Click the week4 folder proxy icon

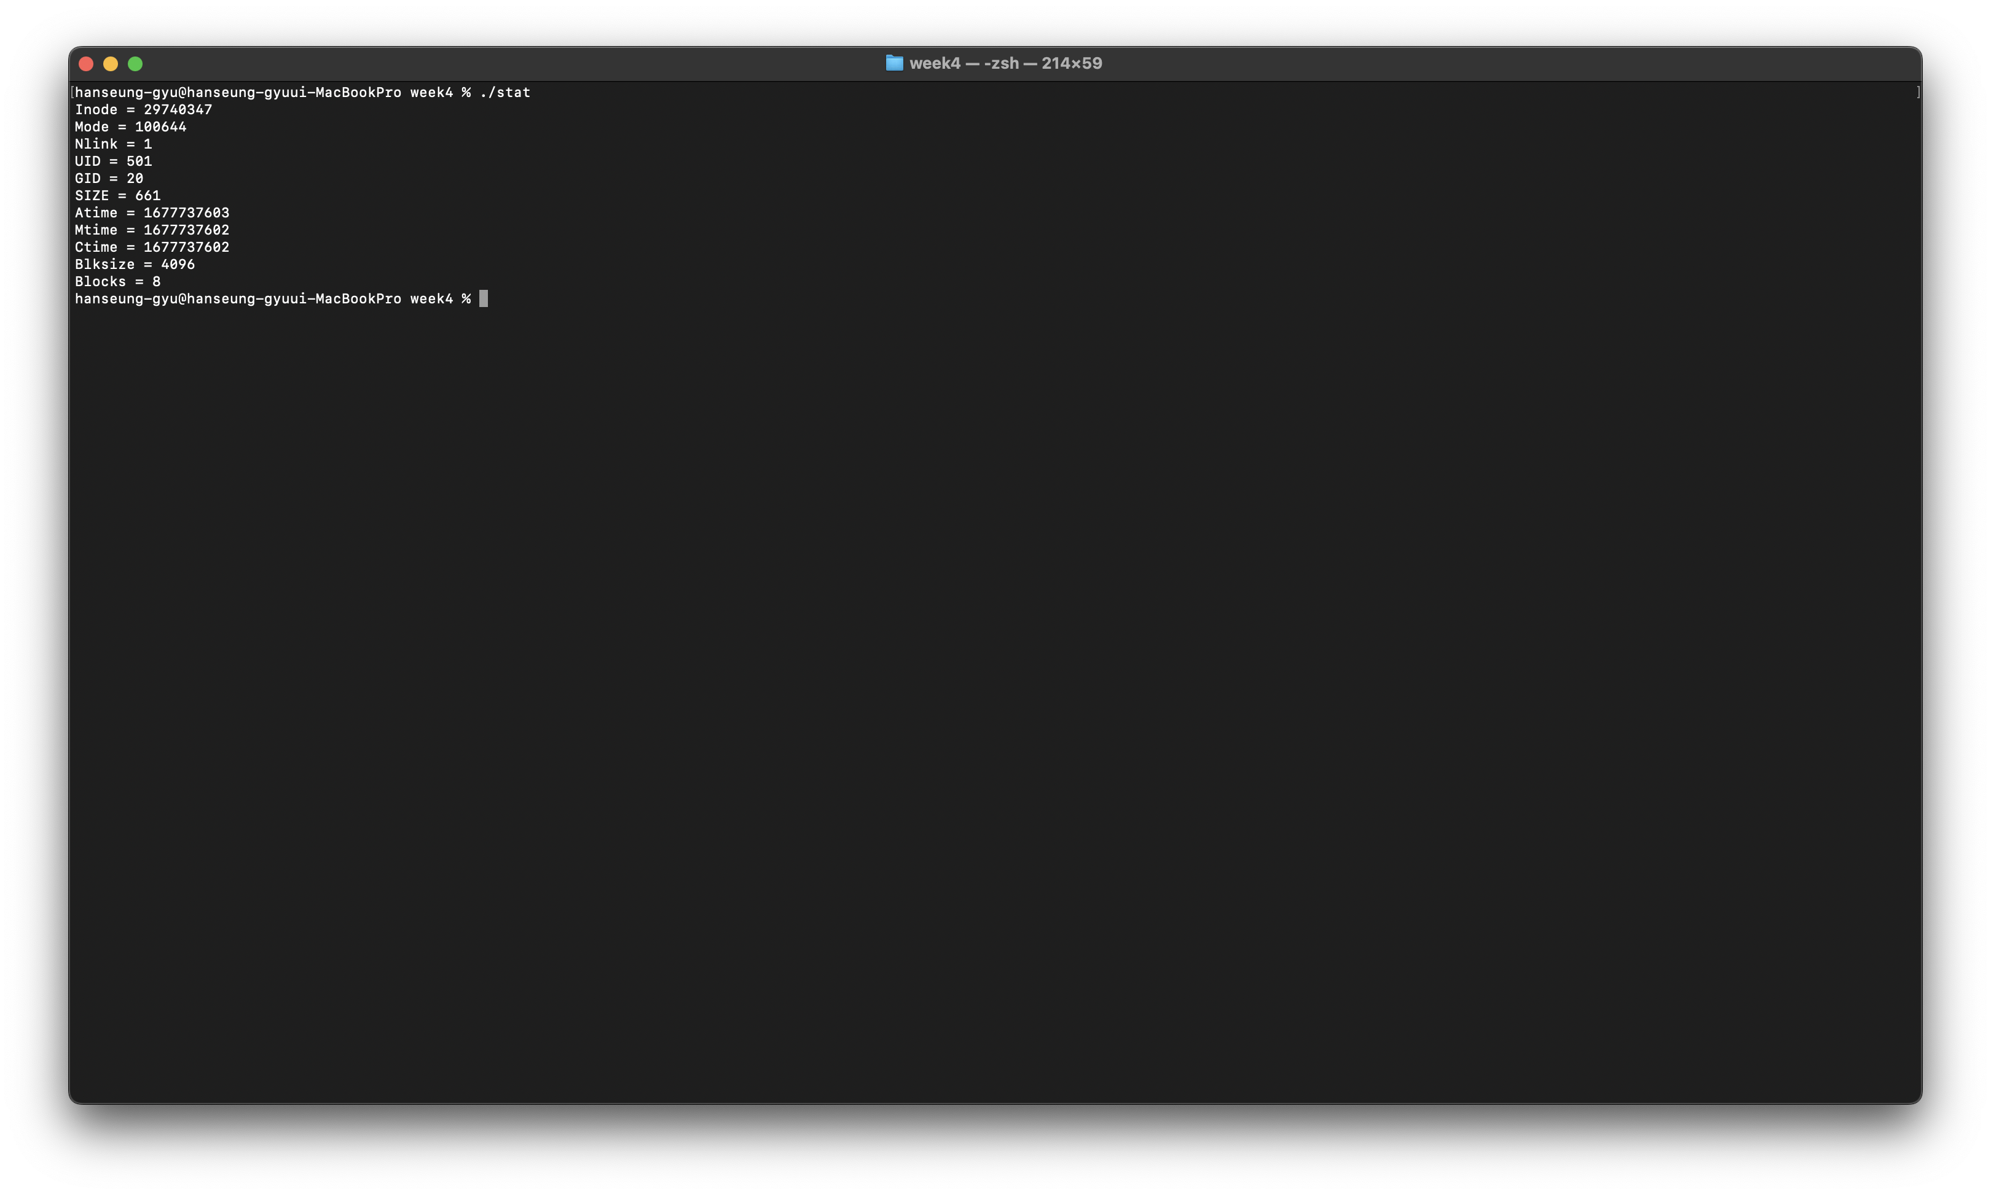point(893,63)
